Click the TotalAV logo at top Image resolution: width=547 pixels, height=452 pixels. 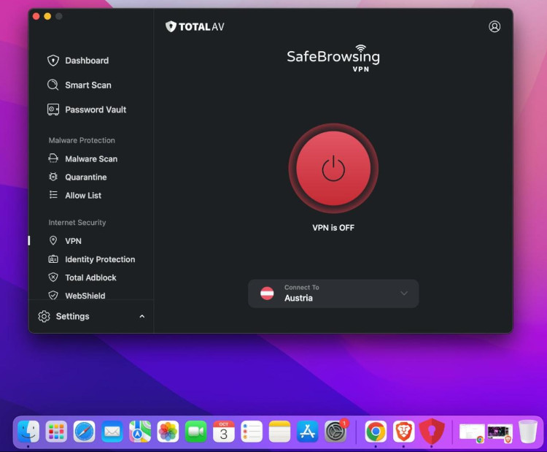click(195, 26)
